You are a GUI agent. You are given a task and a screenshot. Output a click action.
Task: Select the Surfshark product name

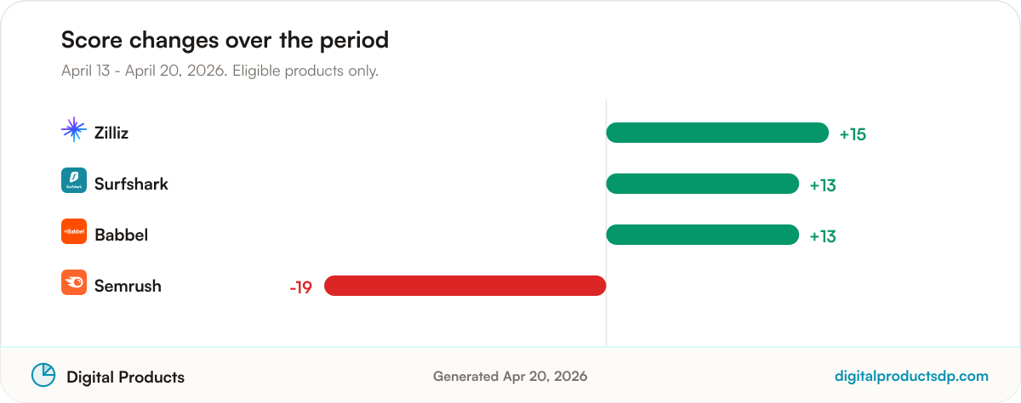point(131,184)
